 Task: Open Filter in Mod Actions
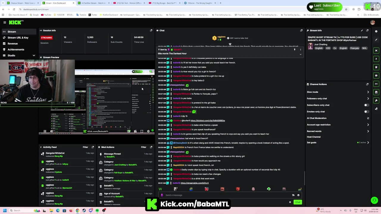click(144, 147)
